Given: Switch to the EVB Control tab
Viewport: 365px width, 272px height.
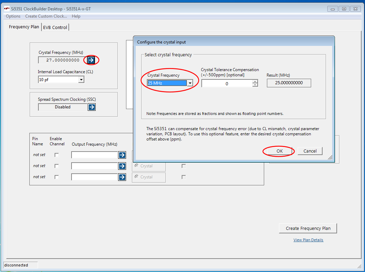Looking at the screenshot, I should [55, 27].
